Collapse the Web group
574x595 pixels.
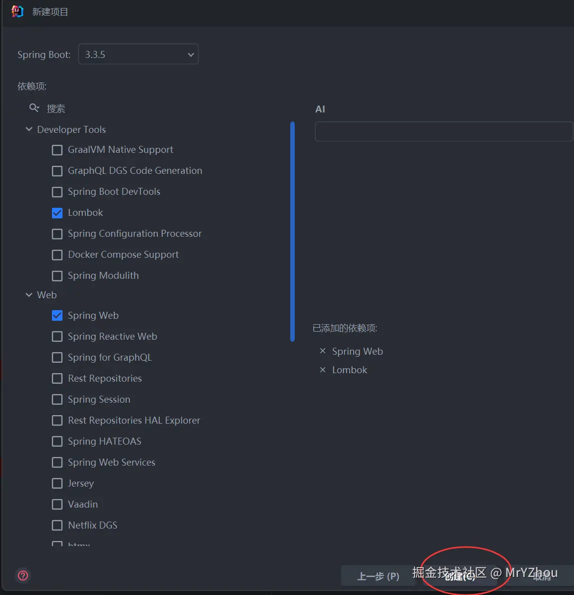point(29,295)
